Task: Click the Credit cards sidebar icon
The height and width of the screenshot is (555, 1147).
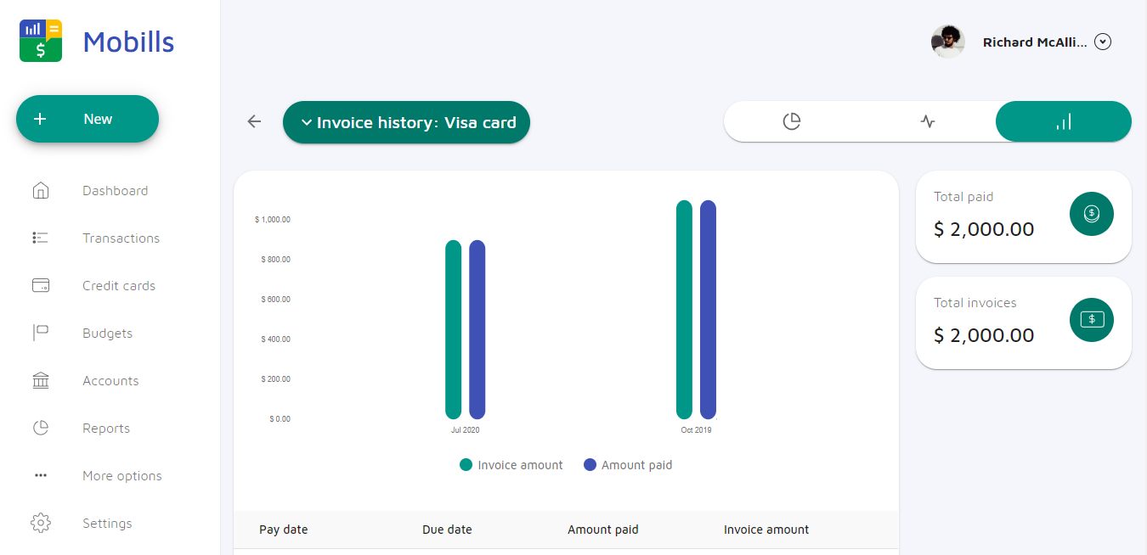Action: [x=41, y=285]
